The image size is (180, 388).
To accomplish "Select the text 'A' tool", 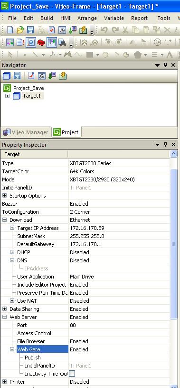I will tap(170, 55).
